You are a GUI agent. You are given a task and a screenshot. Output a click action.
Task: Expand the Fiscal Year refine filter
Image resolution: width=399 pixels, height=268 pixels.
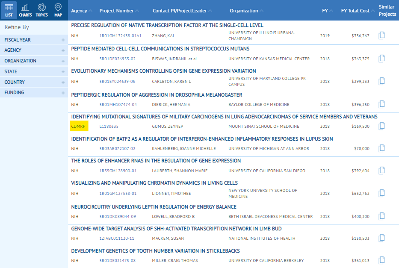pos(34,40)
